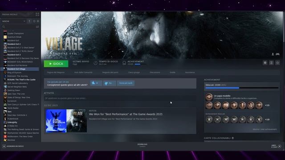The width and height of the screenshot is (285, 160).
Task: Click the ACHIEVEMENT trophy icon in header
Action: click(124, 63)
